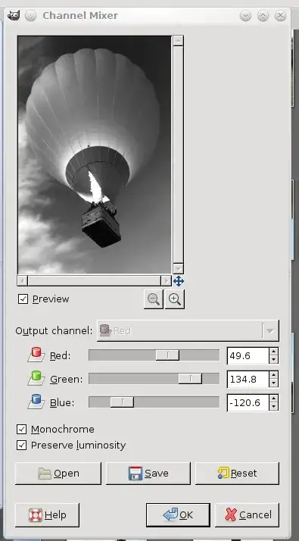
Task: Disable Preserve luminosity checkbox
Action: click(22, 445)
